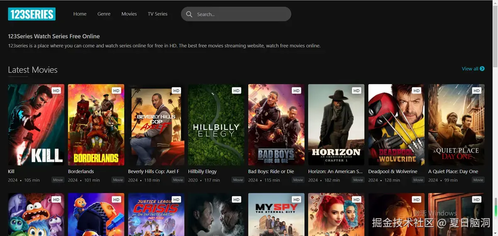
Task: Select the Kill movie poster
Action: pyautogui.click(x=36, y=125)
